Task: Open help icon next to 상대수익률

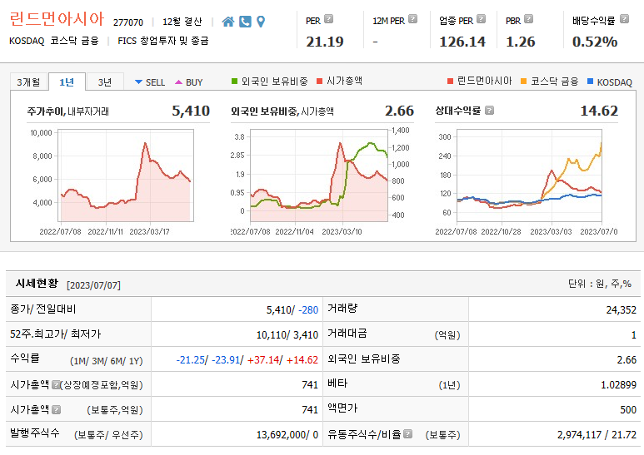Action: pos(489,111)
